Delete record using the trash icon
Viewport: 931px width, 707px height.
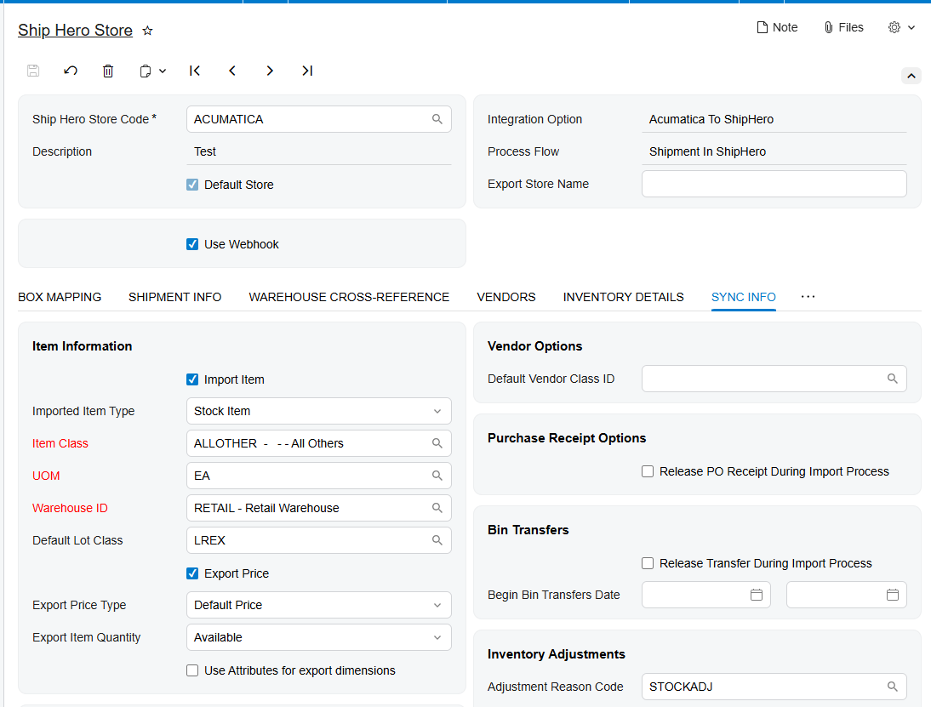click(x=108, y=71)
